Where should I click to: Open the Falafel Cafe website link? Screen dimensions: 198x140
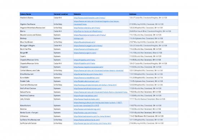tap(86, 81)
